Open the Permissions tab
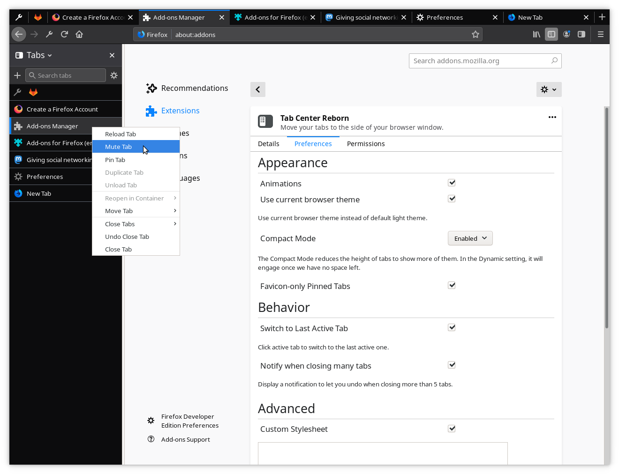Screen dimensions: 619x474 pos(366,144)
